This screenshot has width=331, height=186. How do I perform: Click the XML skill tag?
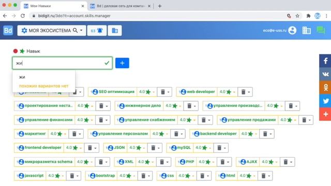[125, 162]
